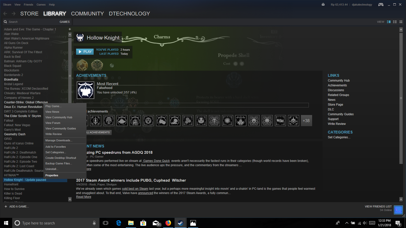Screen dimensions: 406x228
Task: Go to the COMMUNITY tab
Action: click(x=88, y=14)
